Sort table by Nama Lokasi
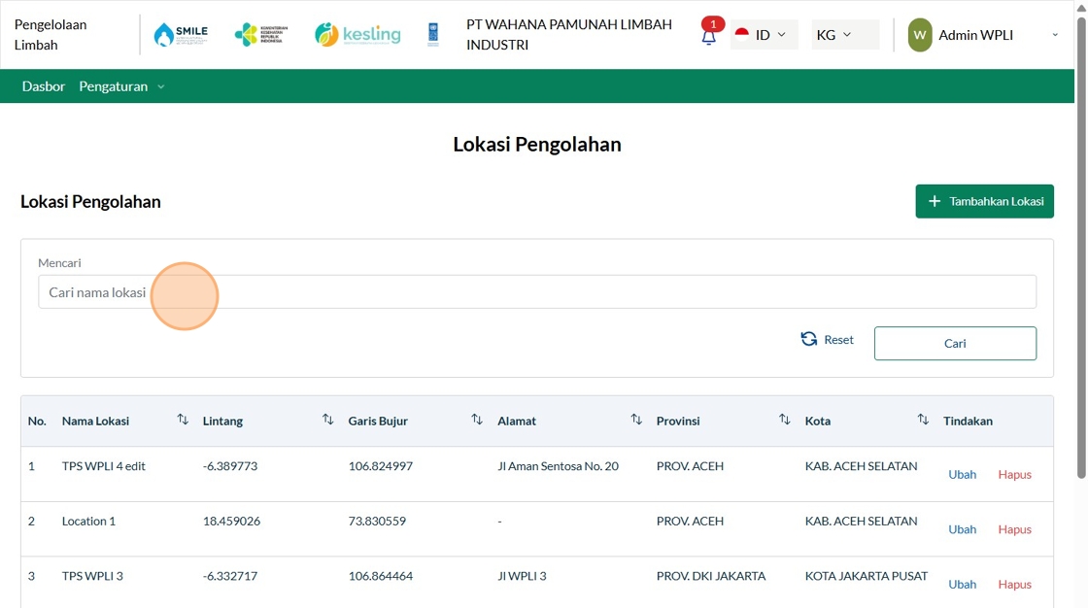 [183, 420]
